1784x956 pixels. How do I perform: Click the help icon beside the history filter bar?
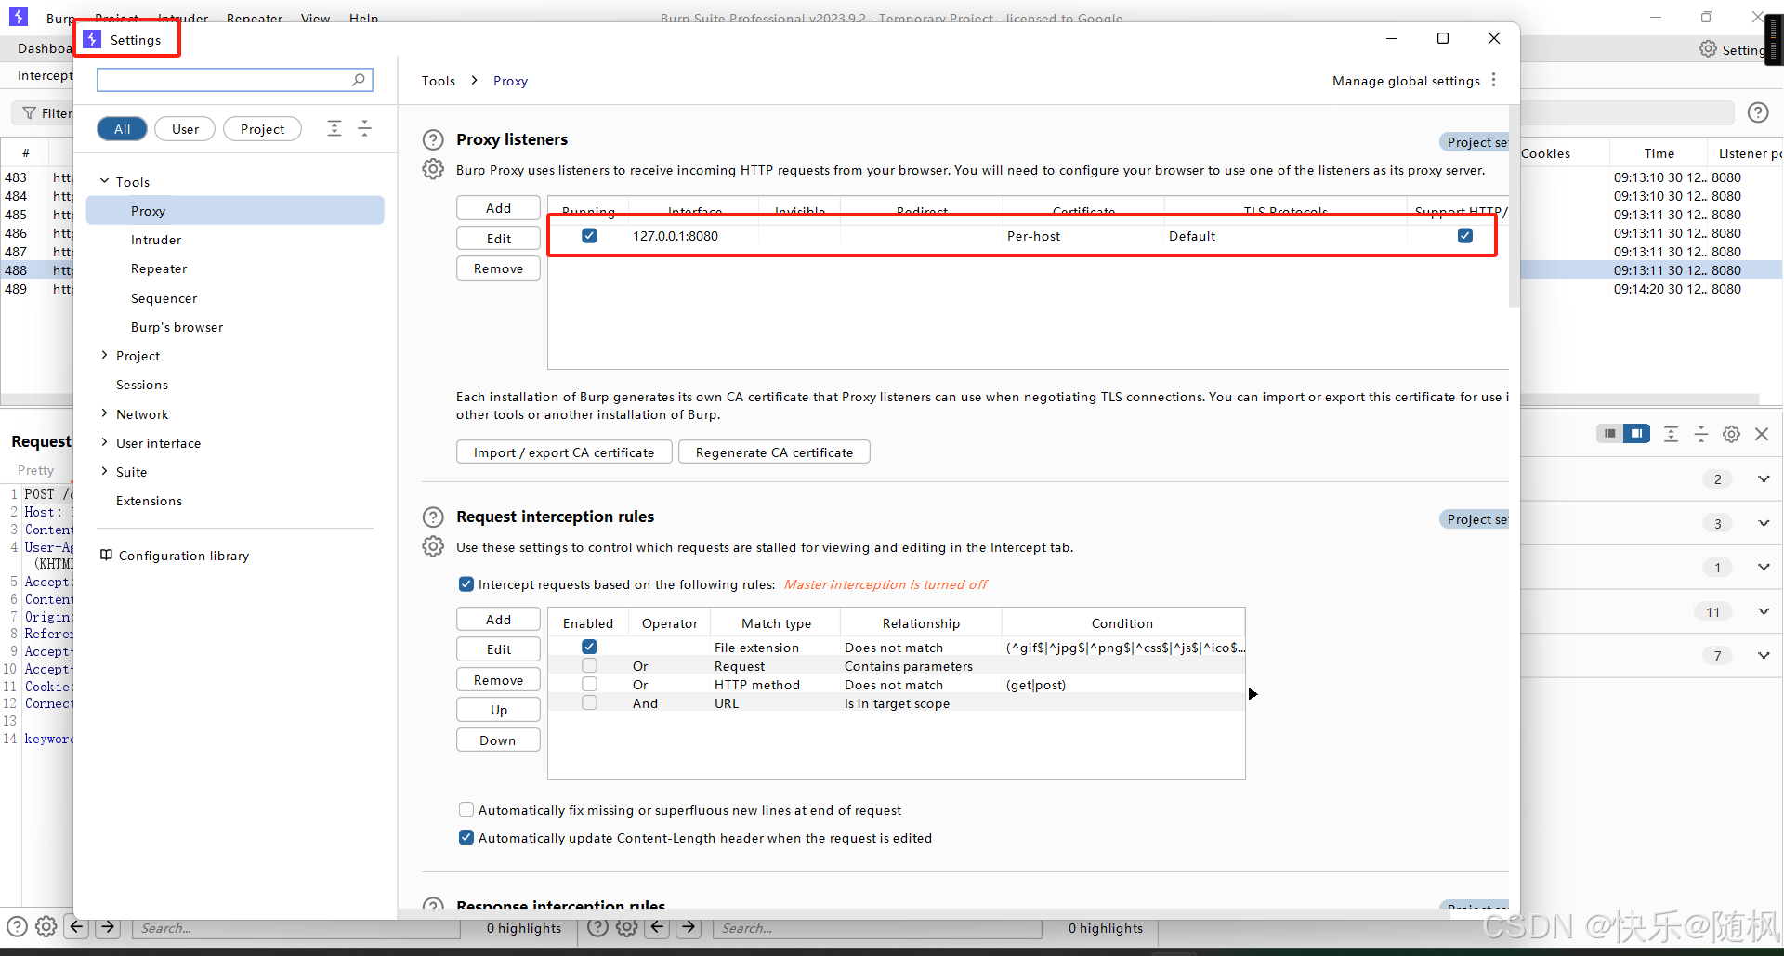(x=1757, y=112)
